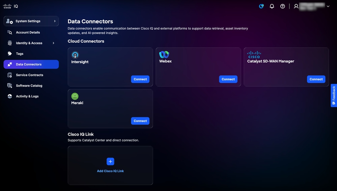Click the Cisco IQ Link section heading
337x191 pixels.
pos(81,134)
